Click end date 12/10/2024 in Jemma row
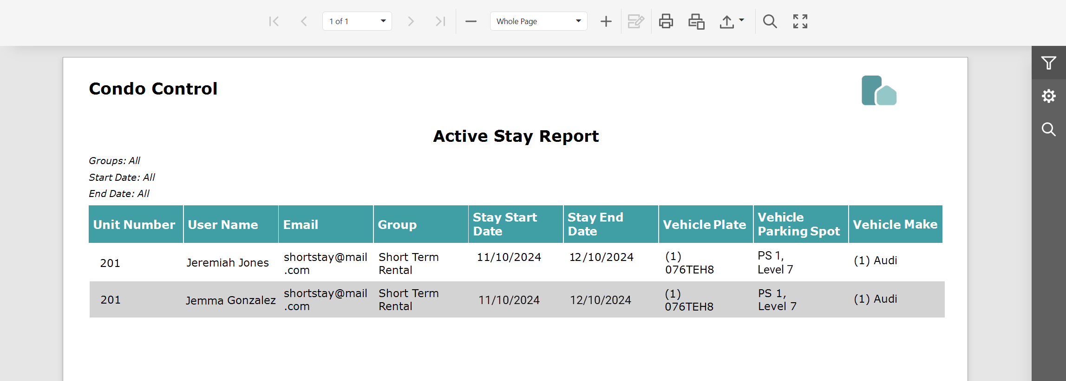This screenshot has height=381, width=1066. click(601, 300)
